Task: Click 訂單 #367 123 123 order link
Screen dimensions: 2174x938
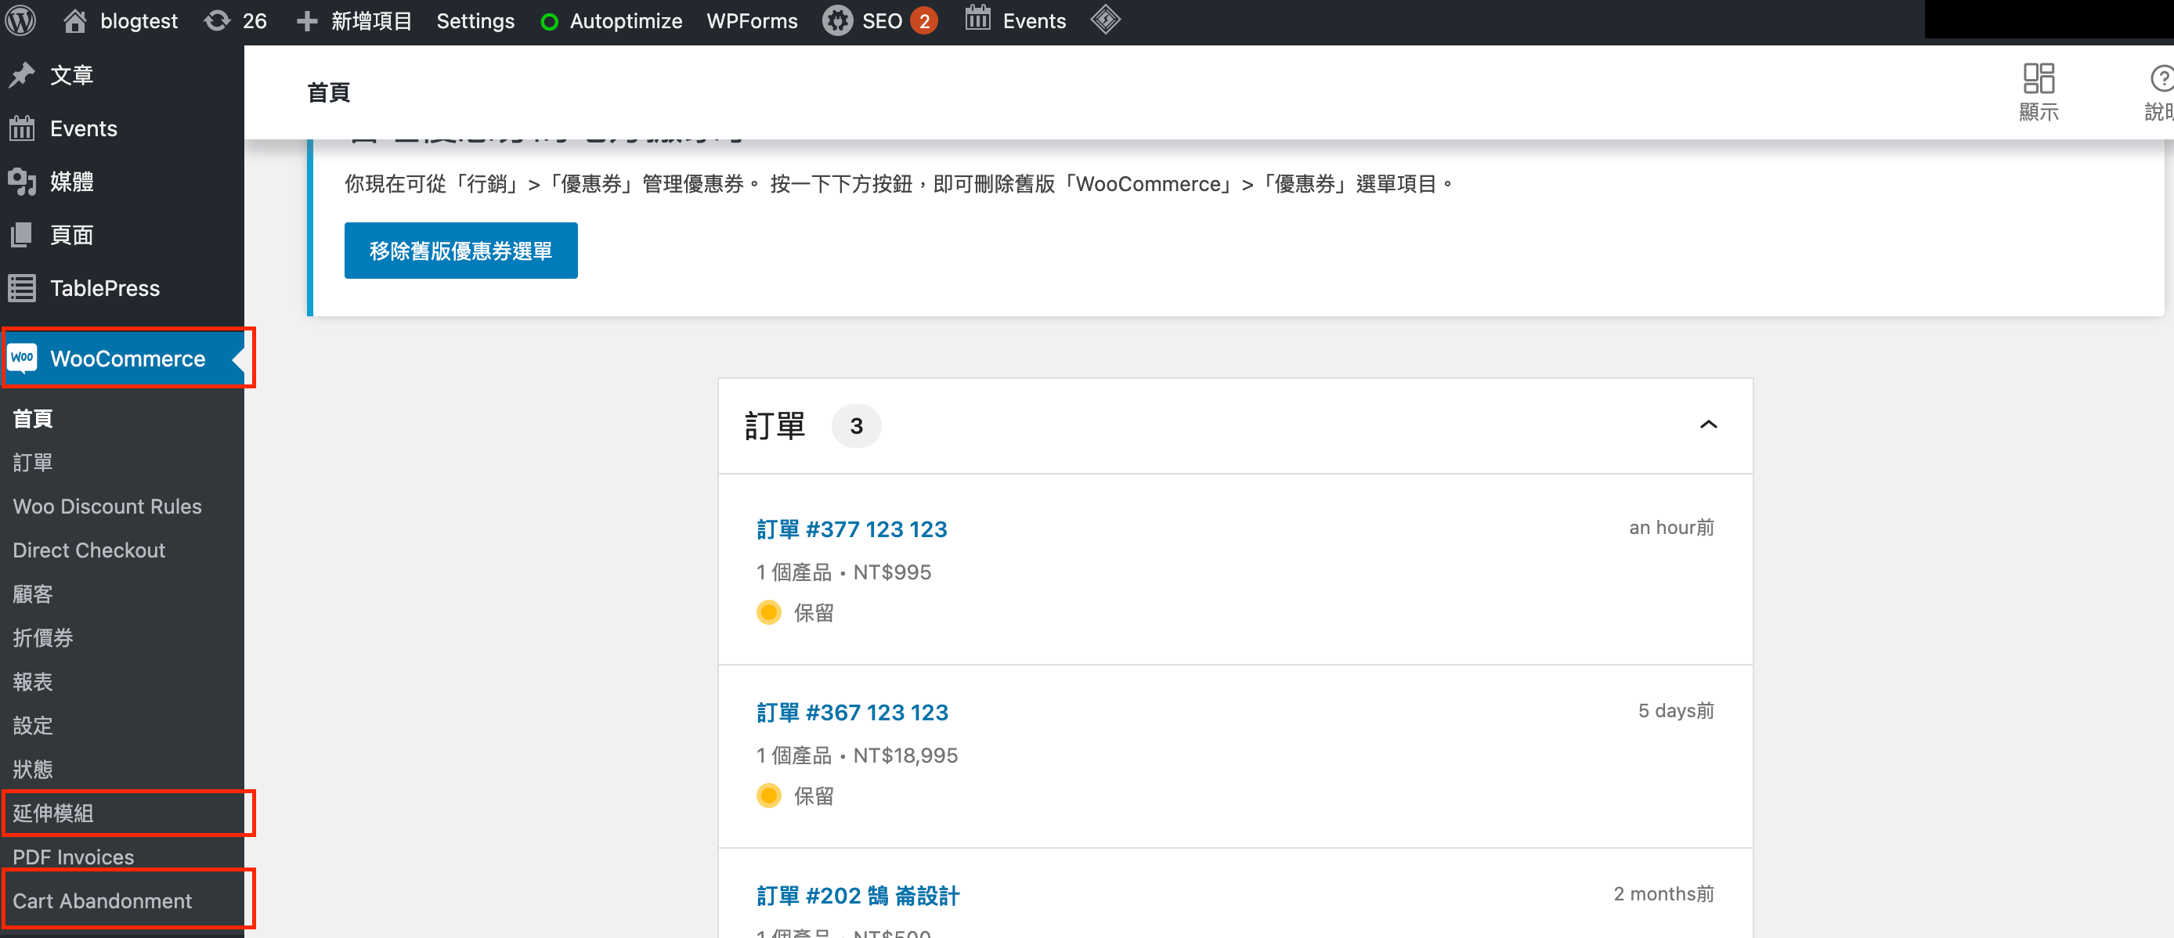Action: point(853,713)
